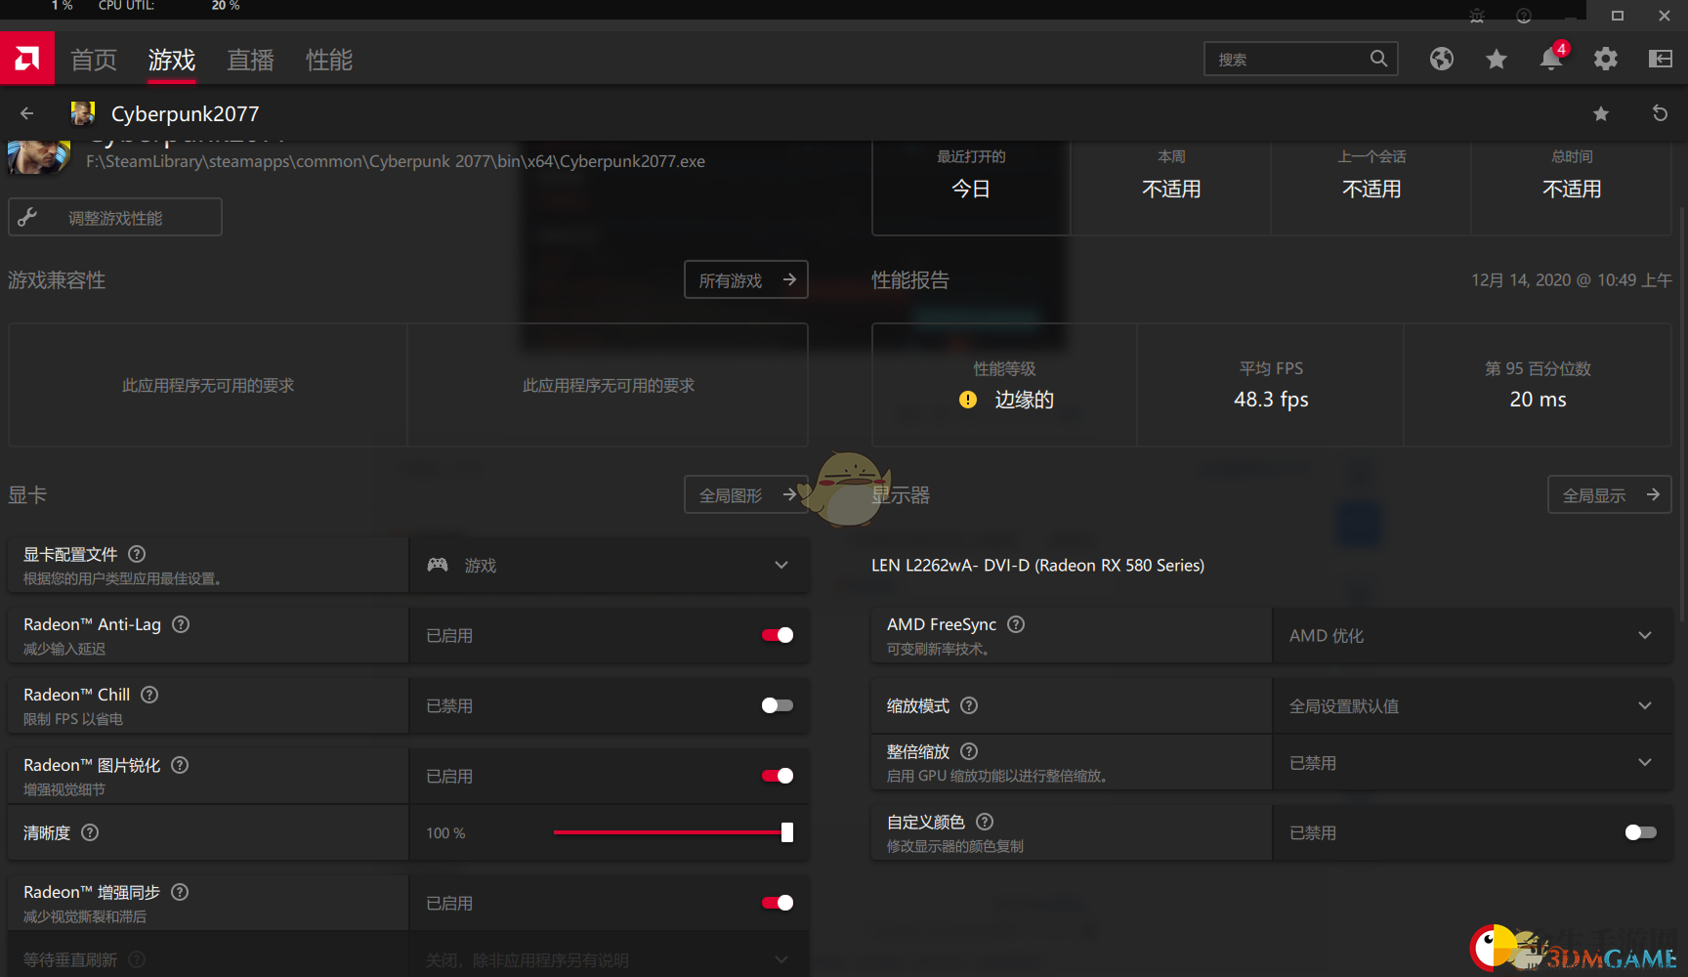Click the Cyberpunk2077 game thumbnail
The width and height of the screenshot is (1688, 977).
pos(39,156)
